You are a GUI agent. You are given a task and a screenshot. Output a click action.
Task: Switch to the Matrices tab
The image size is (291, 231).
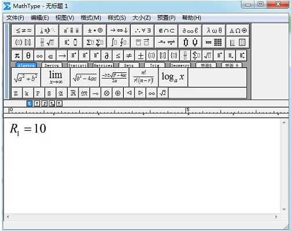(103, 65)
